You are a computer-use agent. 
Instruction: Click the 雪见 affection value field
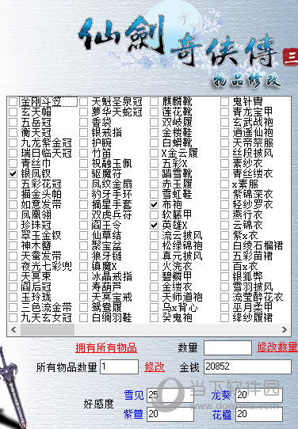pos(170,395)
